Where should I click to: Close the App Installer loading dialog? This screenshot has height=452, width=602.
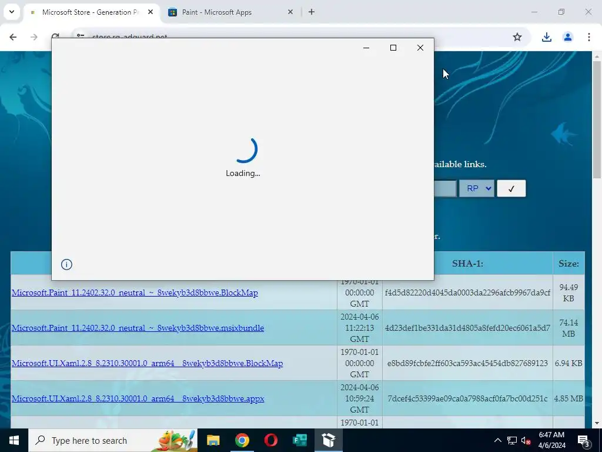coord(420,48)
